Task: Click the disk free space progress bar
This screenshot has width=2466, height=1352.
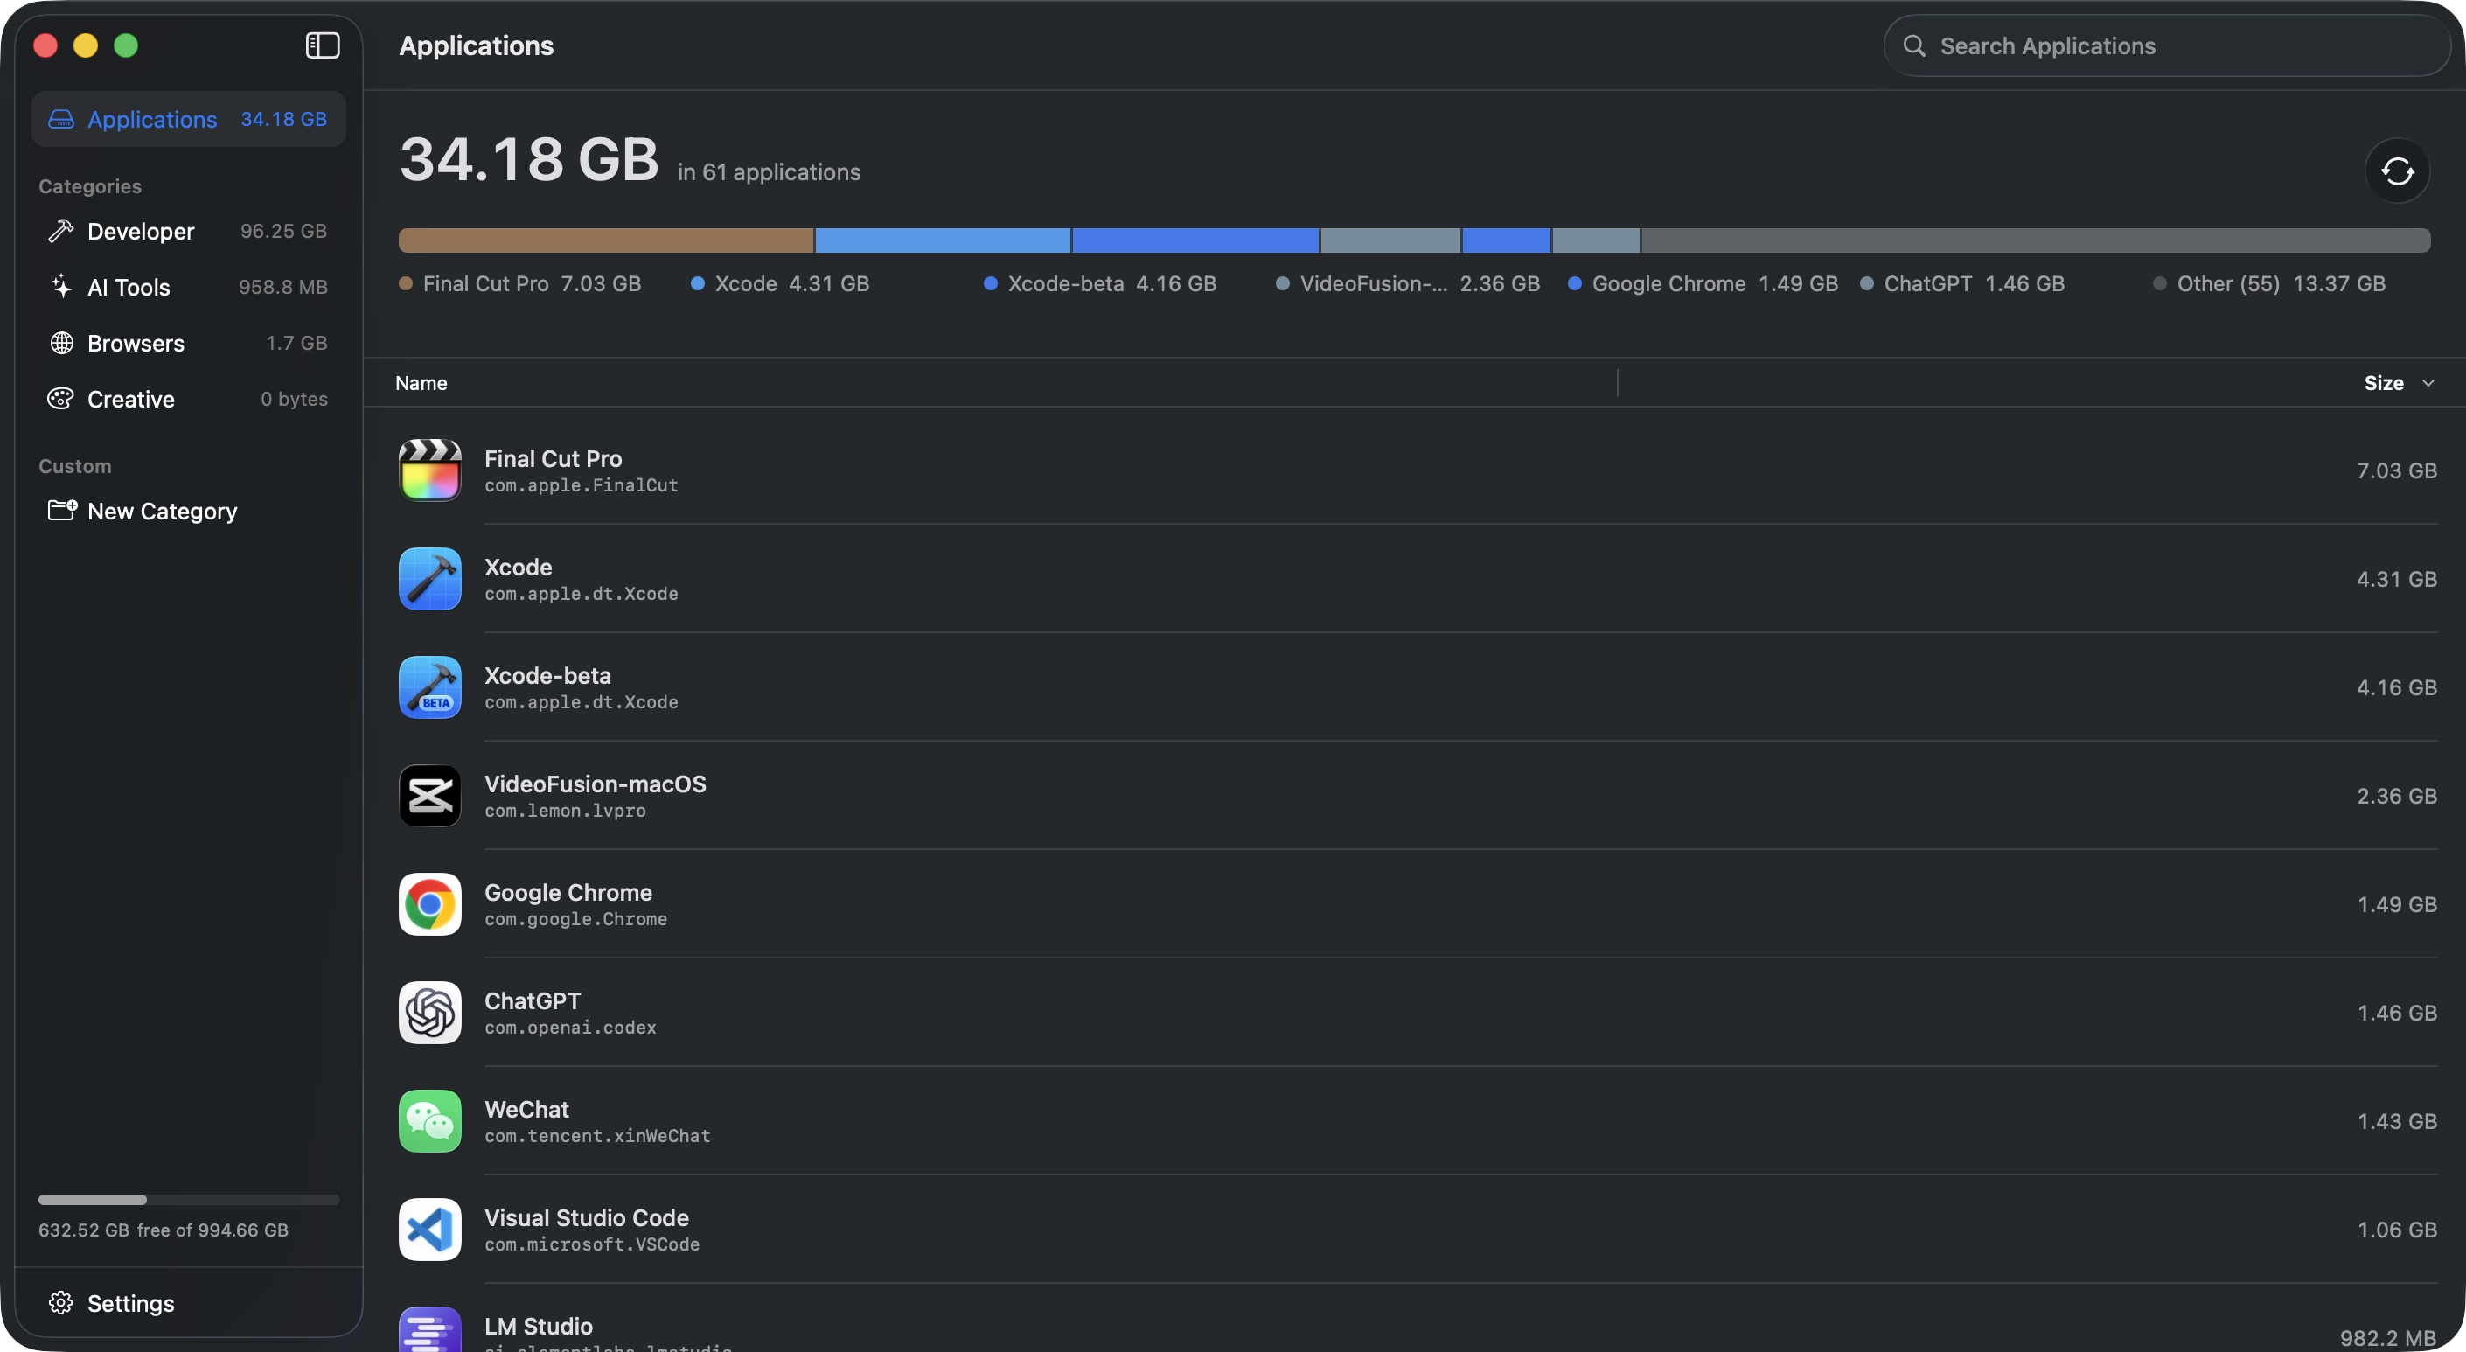Action: (189, 1200)
